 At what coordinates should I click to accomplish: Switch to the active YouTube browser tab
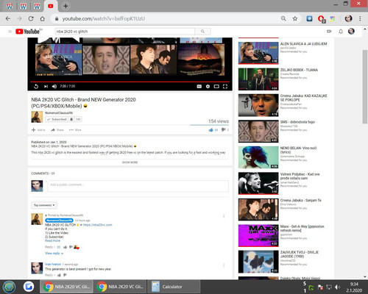coord(51,6)
